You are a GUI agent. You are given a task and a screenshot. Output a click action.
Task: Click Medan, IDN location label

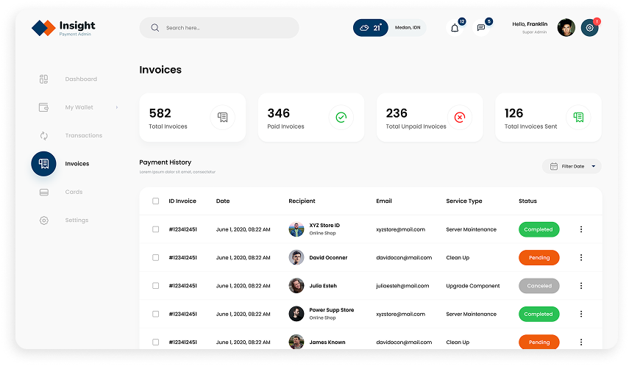408,28
